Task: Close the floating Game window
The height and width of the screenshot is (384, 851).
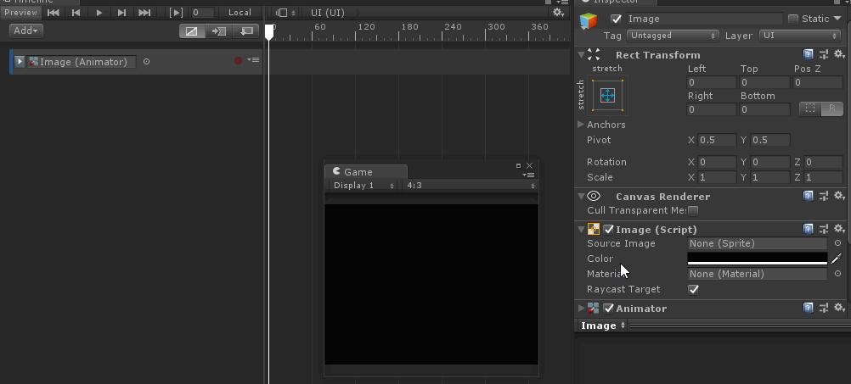Action: point(530,166)
